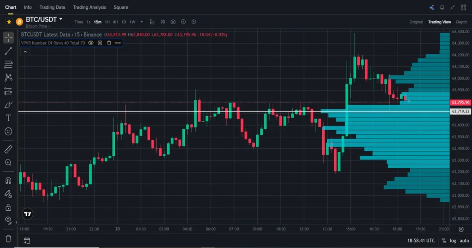Image resolution: width=472 pixels, height=248 pixels.
Task: Collapse the indicator legend chevron
Action: pos(25,52)
